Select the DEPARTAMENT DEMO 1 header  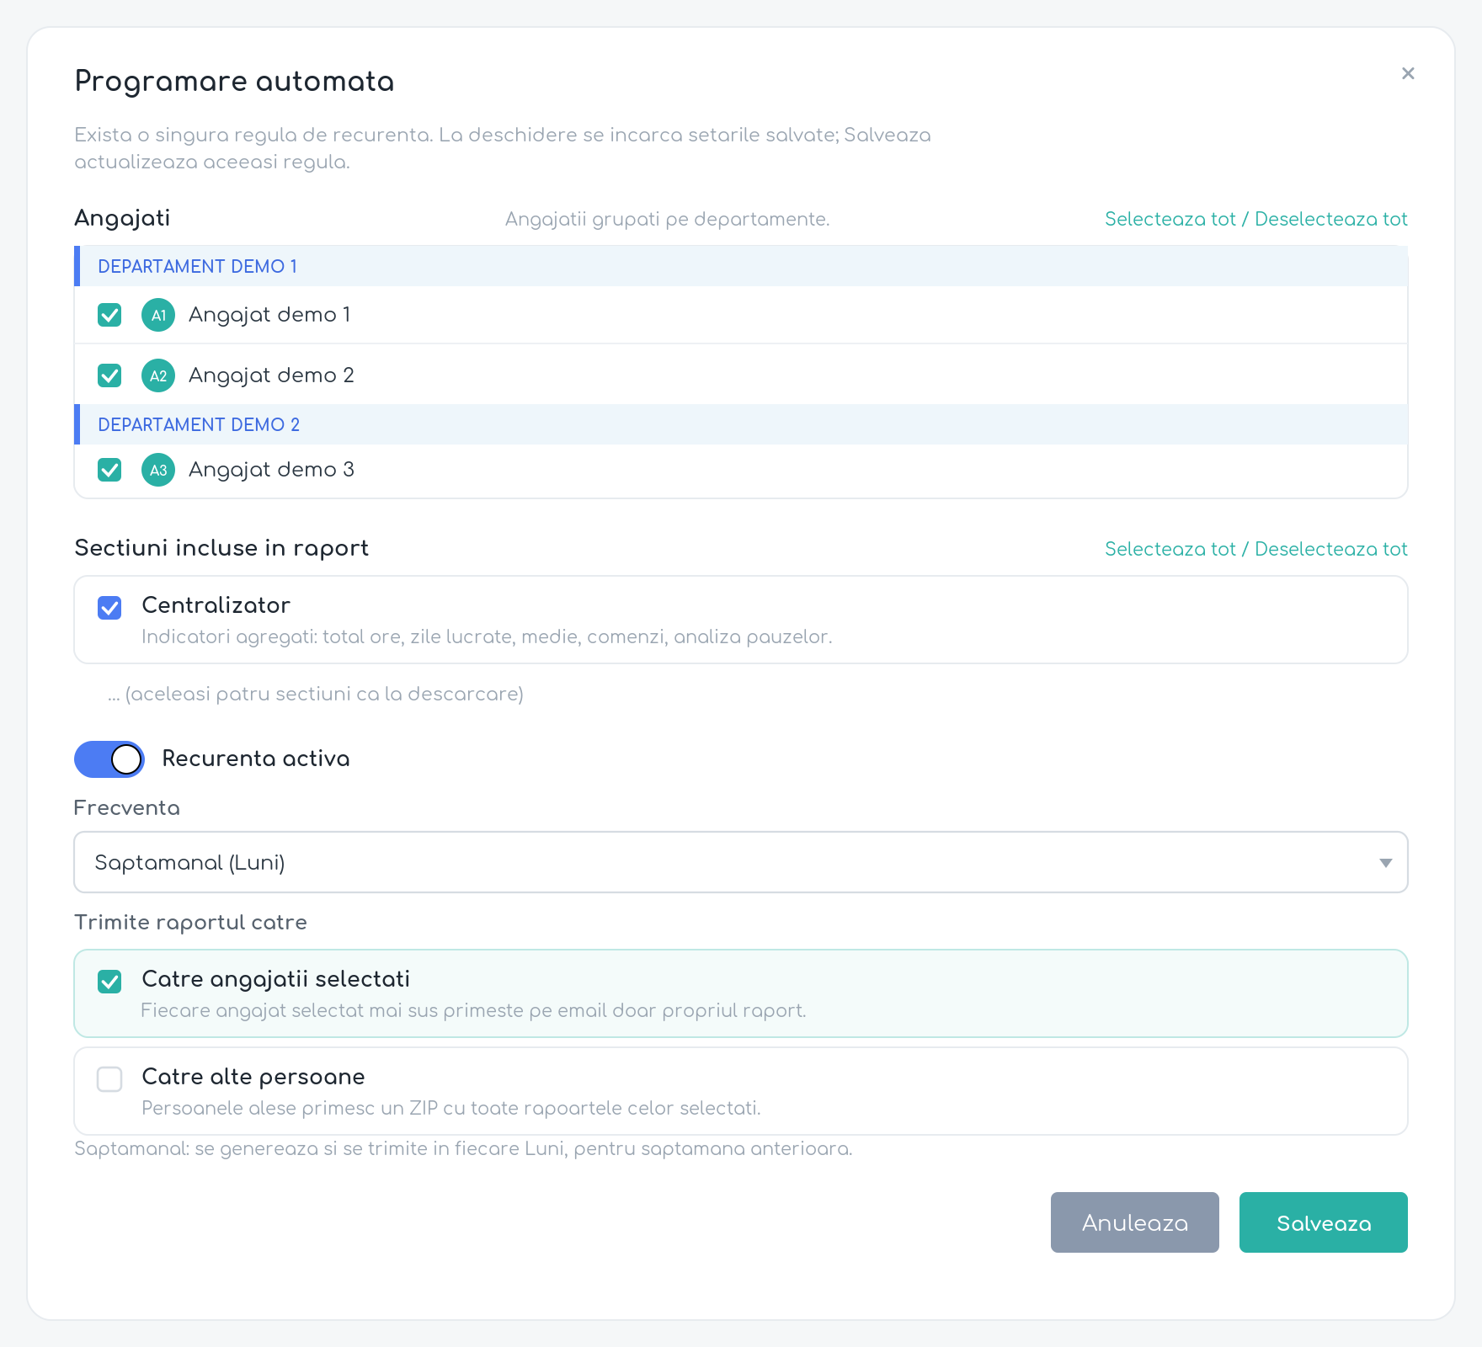pos(741,266)
